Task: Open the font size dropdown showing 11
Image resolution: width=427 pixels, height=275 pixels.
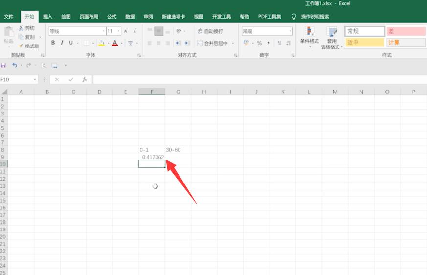Action: 118,31
